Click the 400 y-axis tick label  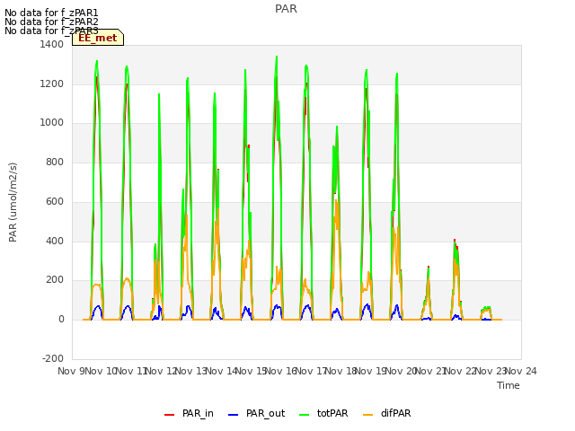[x=55, y=242]
